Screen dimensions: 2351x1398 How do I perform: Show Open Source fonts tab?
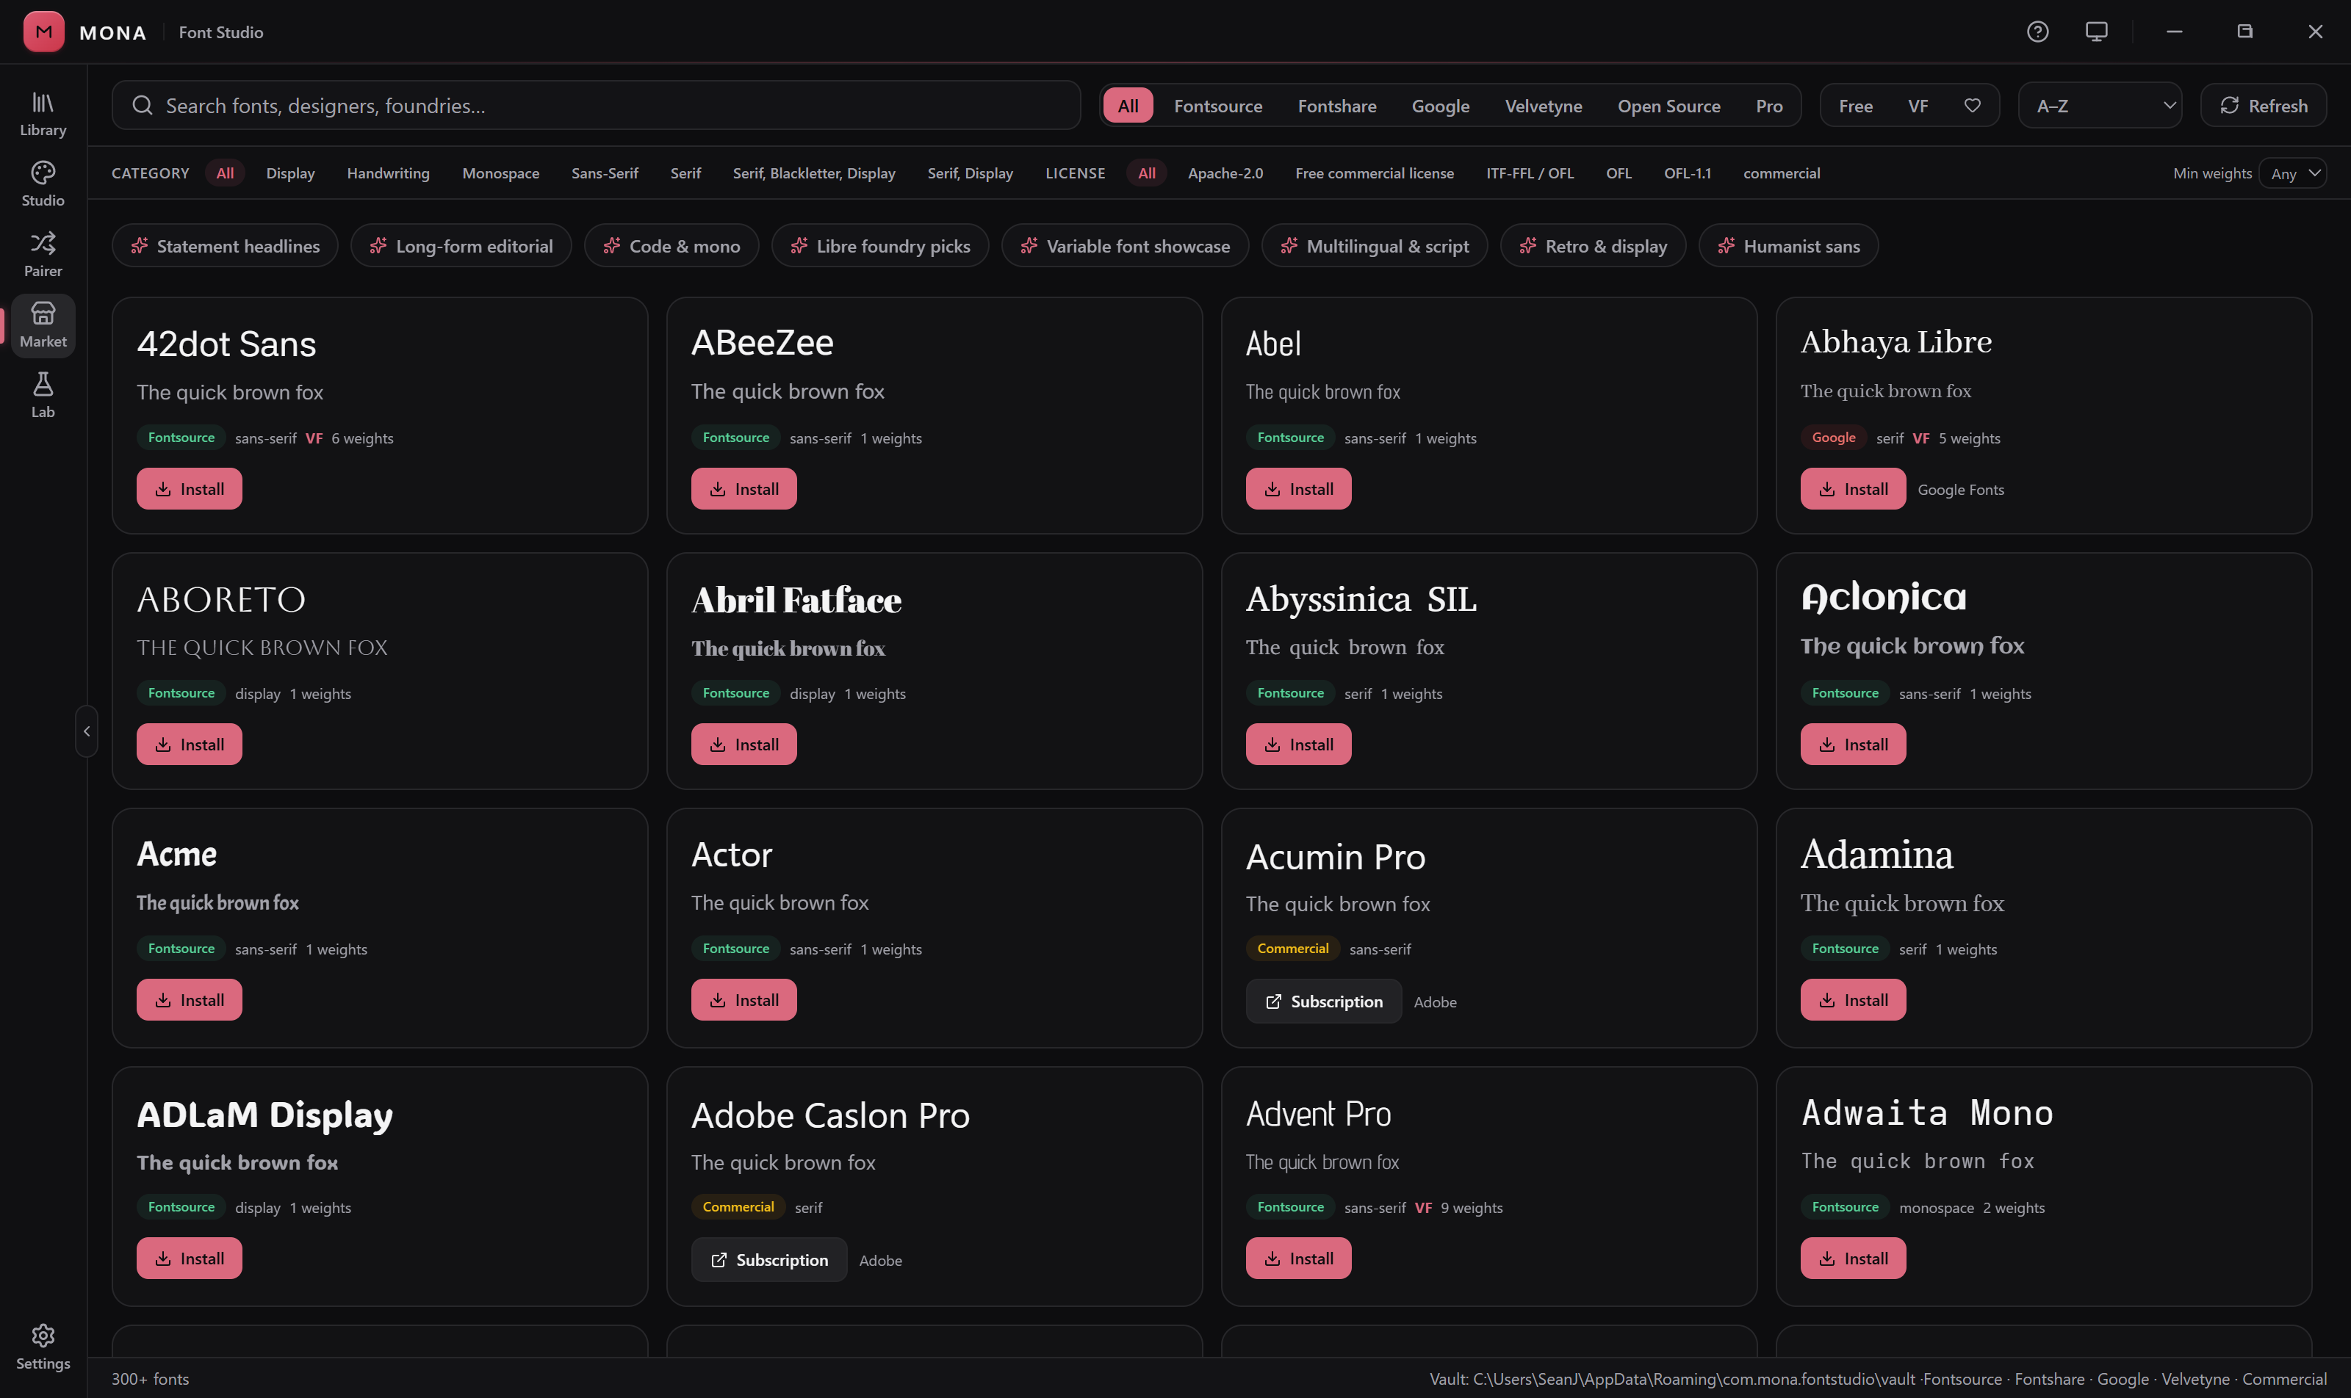tap(1668, 106)
